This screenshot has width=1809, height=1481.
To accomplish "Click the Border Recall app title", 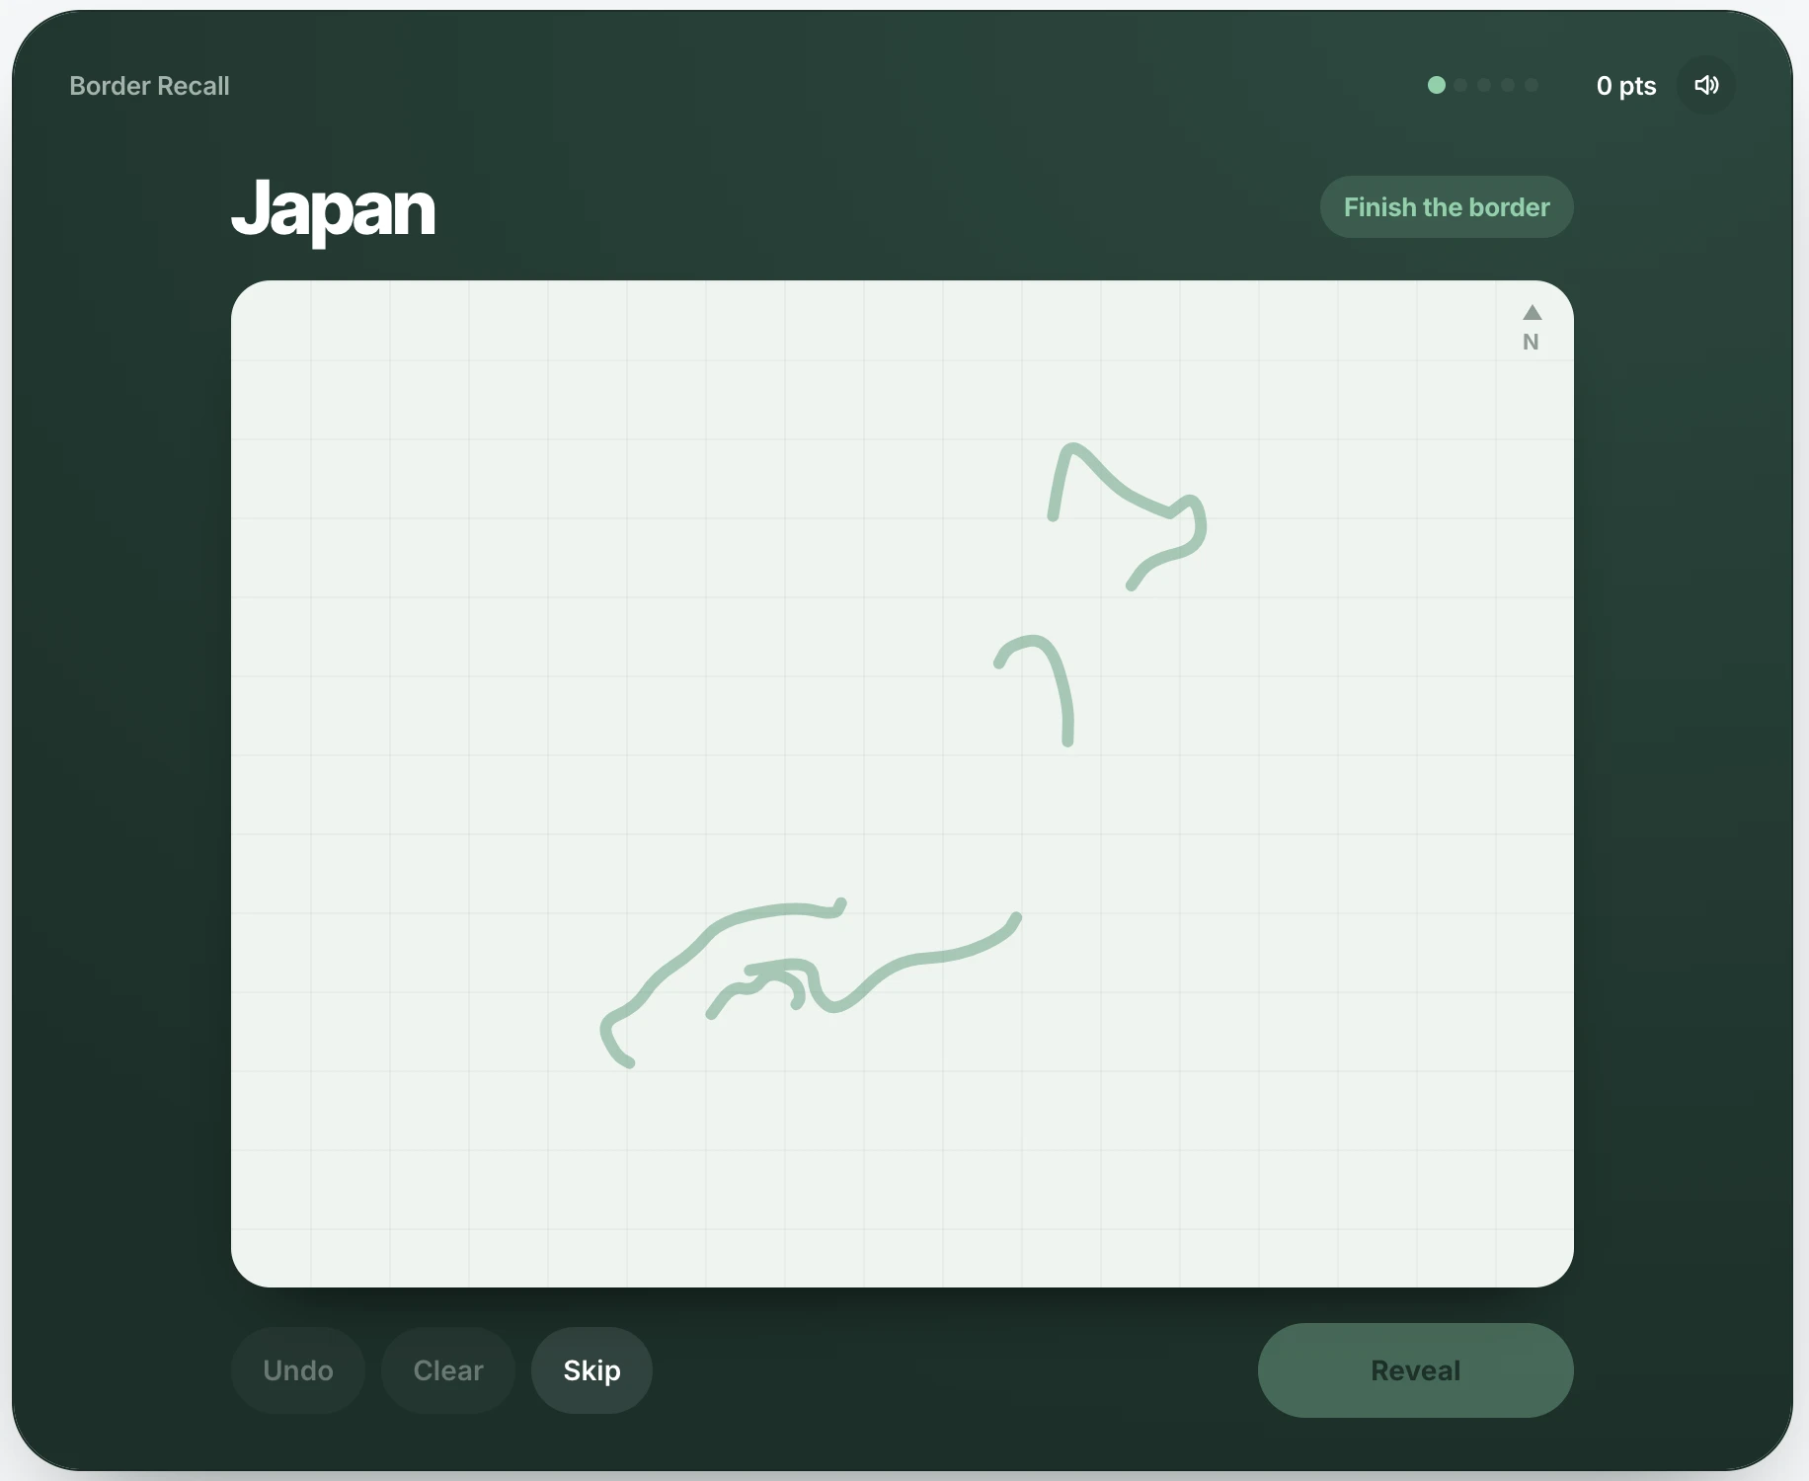I will pyautogui.click(x=149, y=86).
